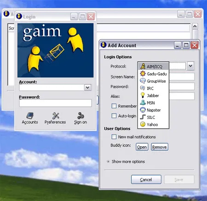207x201 pixels.
Task: Click the Screen Name input field
Action: coord(182,76)
